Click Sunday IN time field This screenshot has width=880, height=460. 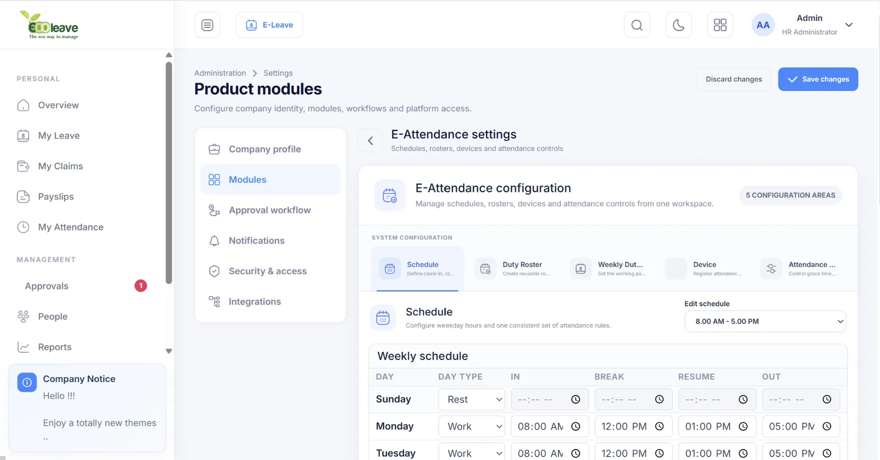549,400
